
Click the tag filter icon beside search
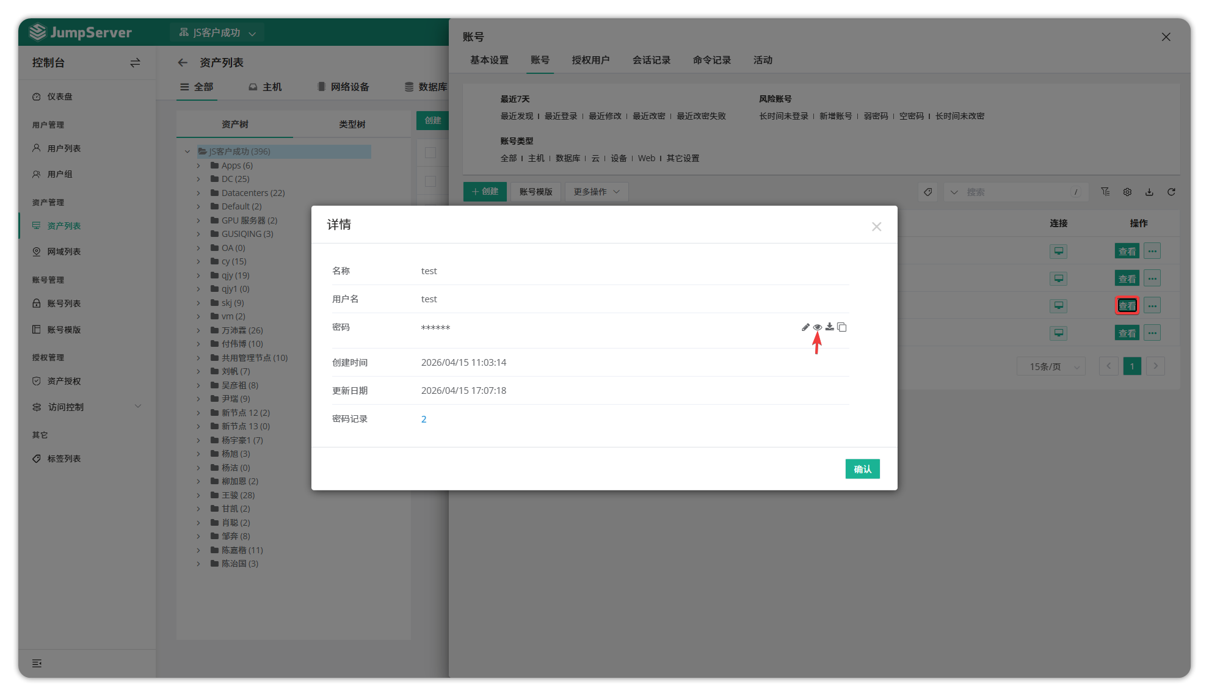coord(928,192)
